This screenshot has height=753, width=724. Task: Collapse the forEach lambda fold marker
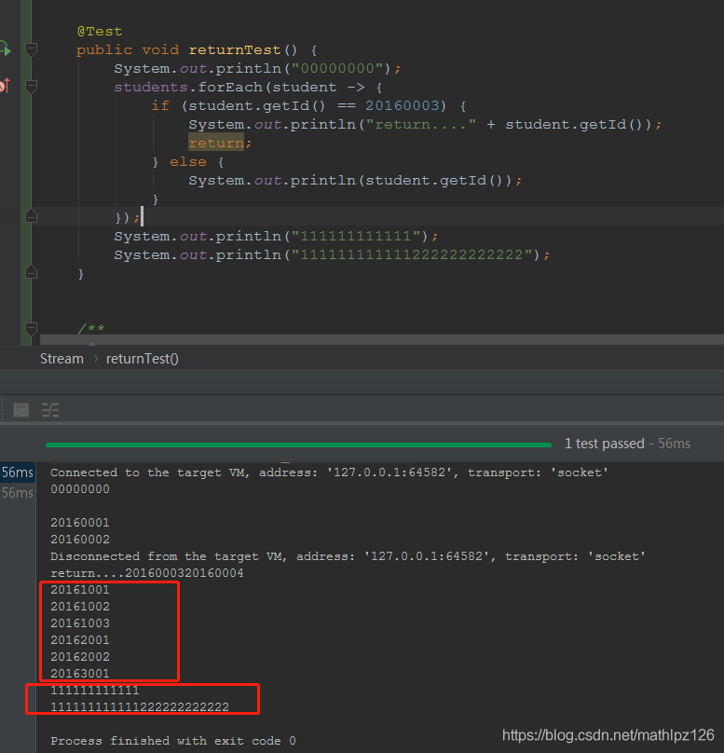[x=32, y=87]
